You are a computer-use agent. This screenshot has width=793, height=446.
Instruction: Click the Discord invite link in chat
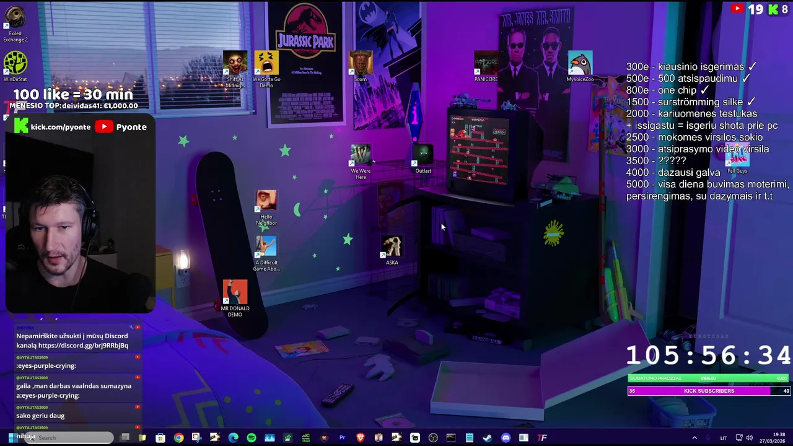coord(83,345)
